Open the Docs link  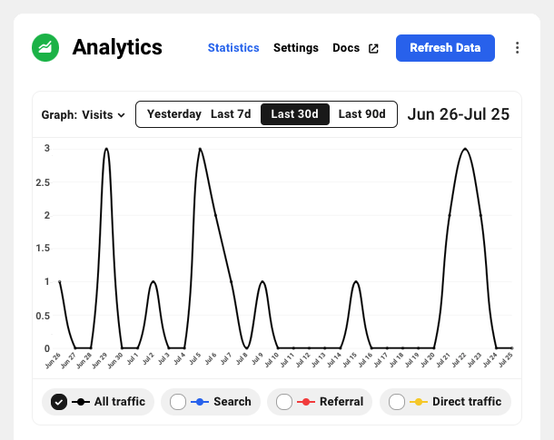[346, 48]
